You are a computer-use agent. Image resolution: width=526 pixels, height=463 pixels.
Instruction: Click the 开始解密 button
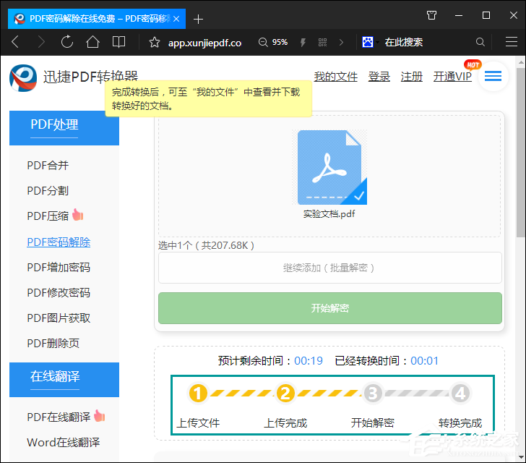click(329, 308)
